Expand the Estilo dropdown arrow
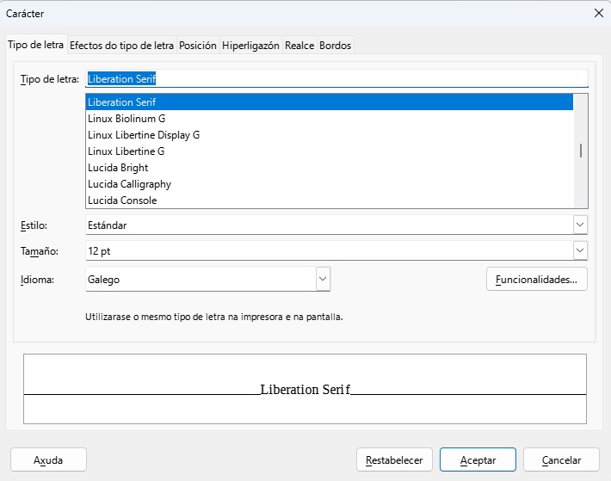Screen dimensions: 611x481 580,225
